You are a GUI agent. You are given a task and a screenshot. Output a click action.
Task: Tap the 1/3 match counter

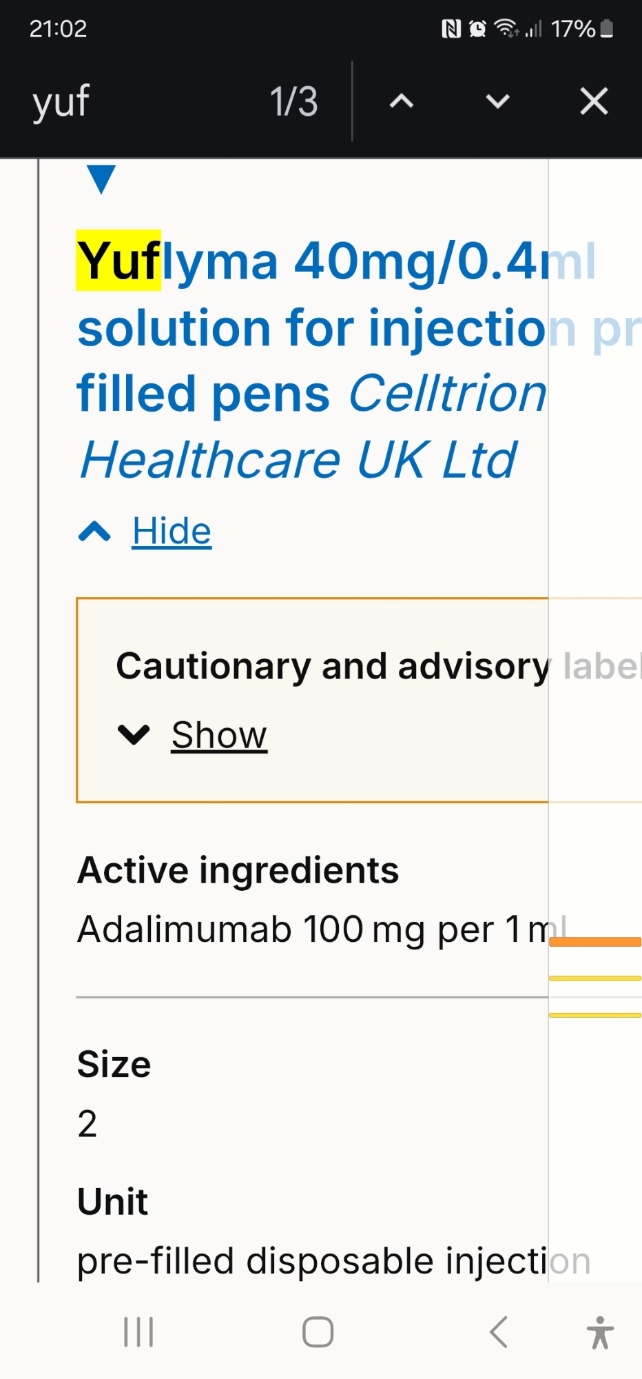pyautogui.click(x=293, y=102)
